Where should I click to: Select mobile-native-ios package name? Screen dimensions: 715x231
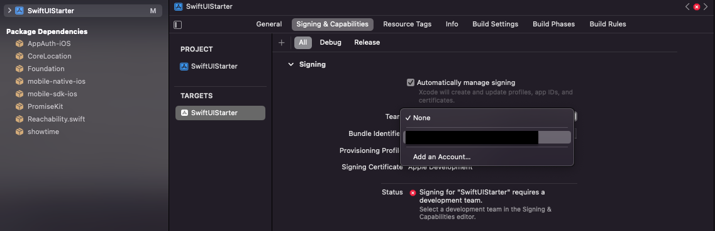57,81
